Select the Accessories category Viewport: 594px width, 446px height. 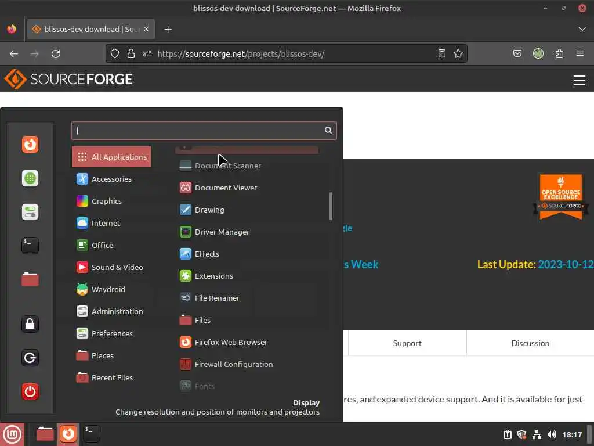coord(111,179)
